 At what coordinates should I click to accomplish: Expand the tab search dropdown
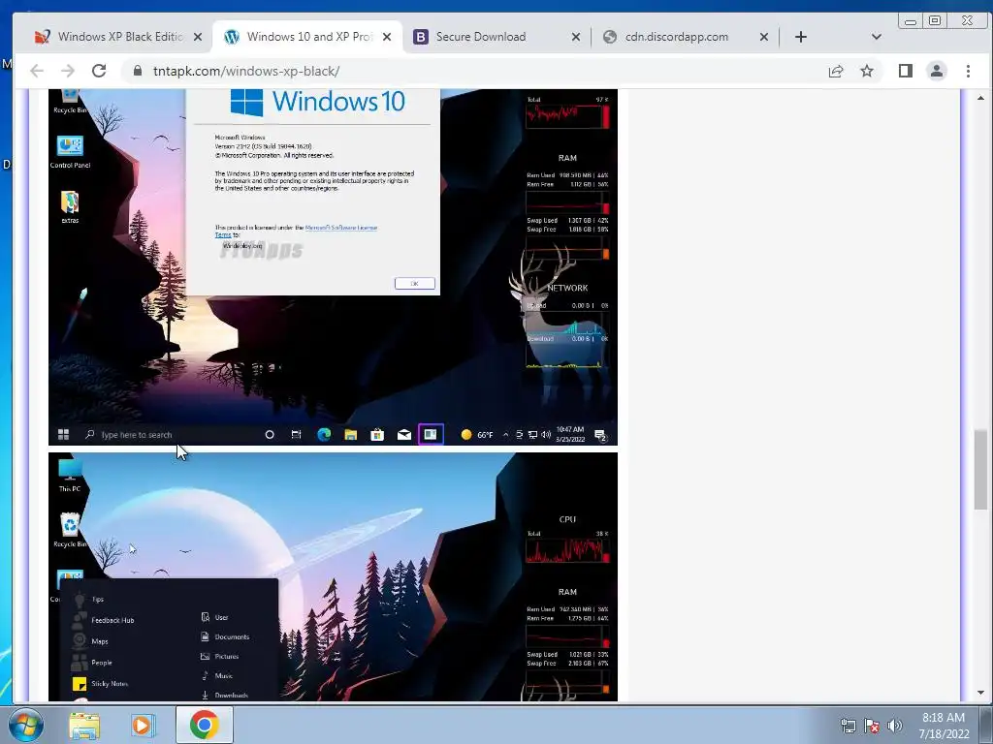[x=877, y=37]
